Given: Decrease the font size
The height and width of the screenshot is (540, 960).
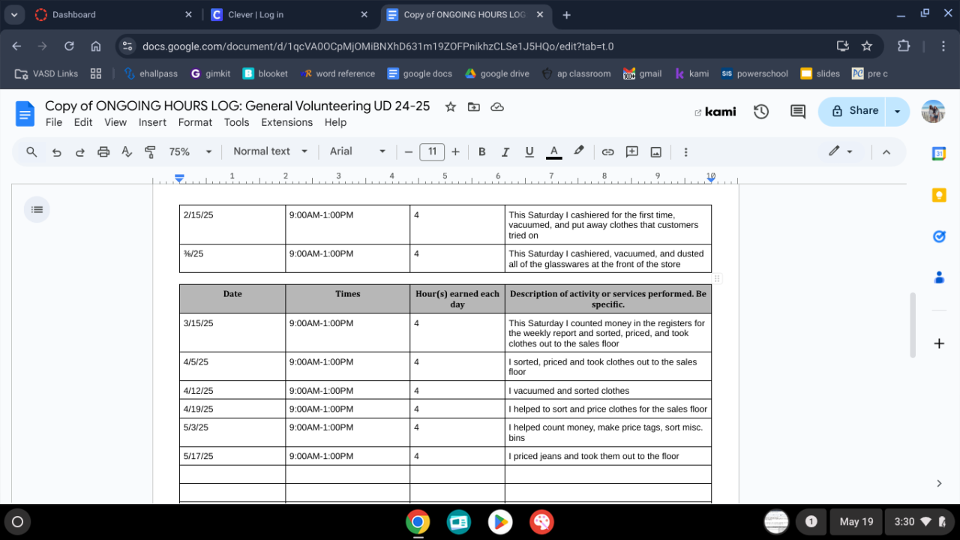Looking at the screenshot, I should [409, 151].
